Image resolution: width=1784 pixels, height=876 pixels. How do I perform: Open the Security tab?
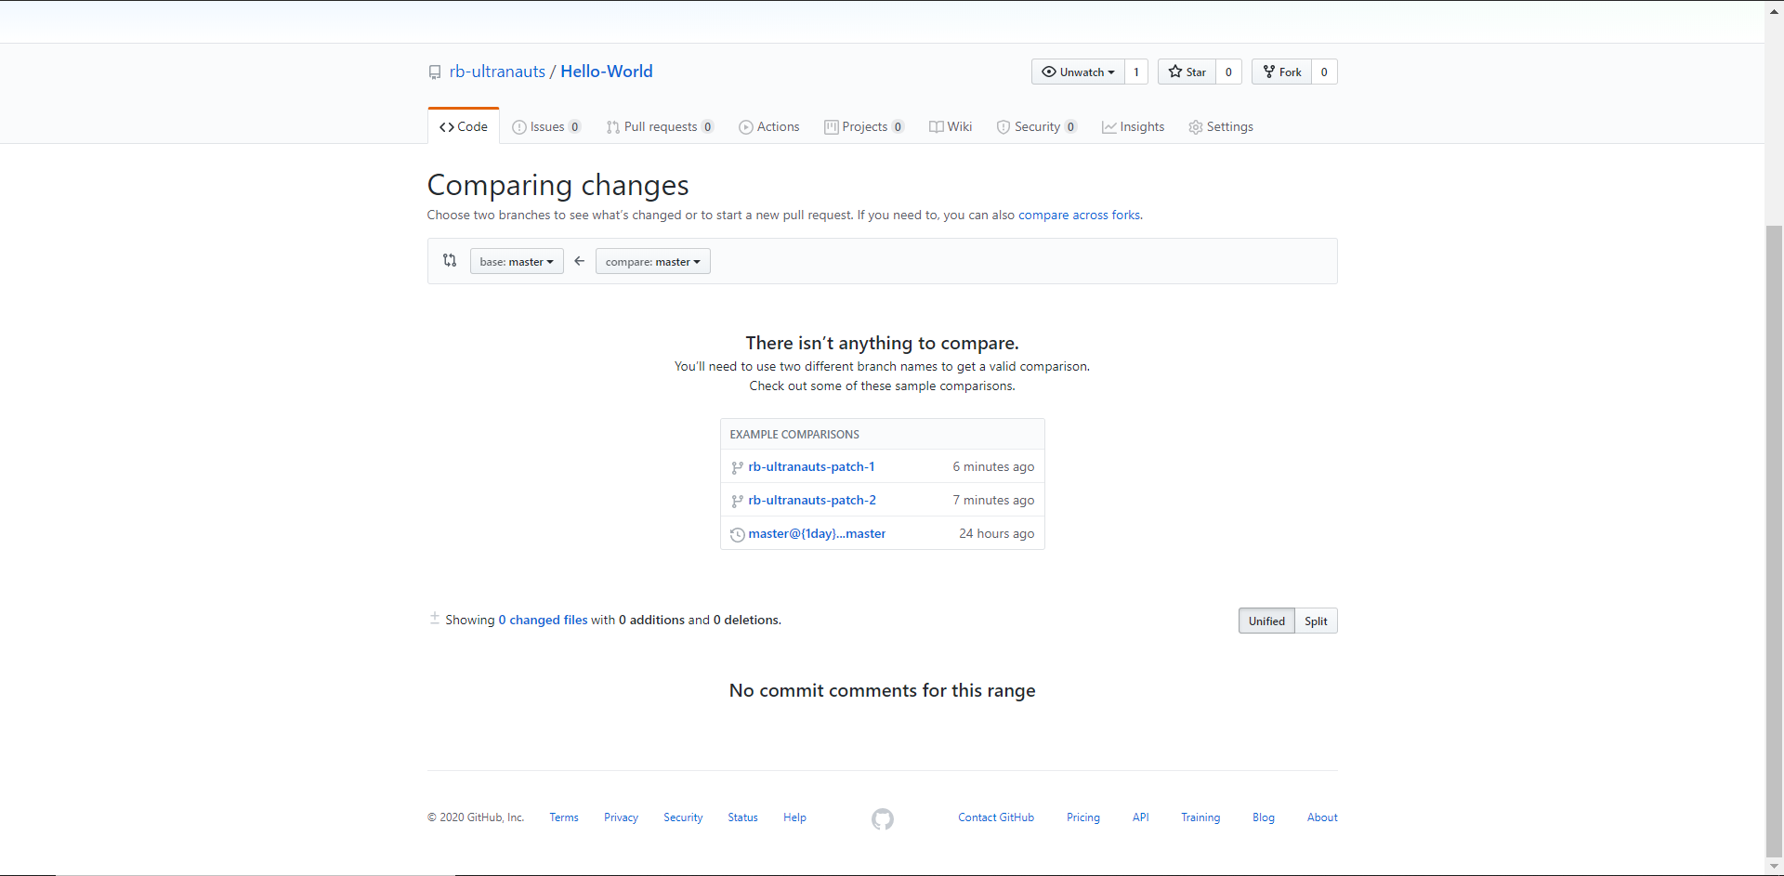coord(1036,126)
